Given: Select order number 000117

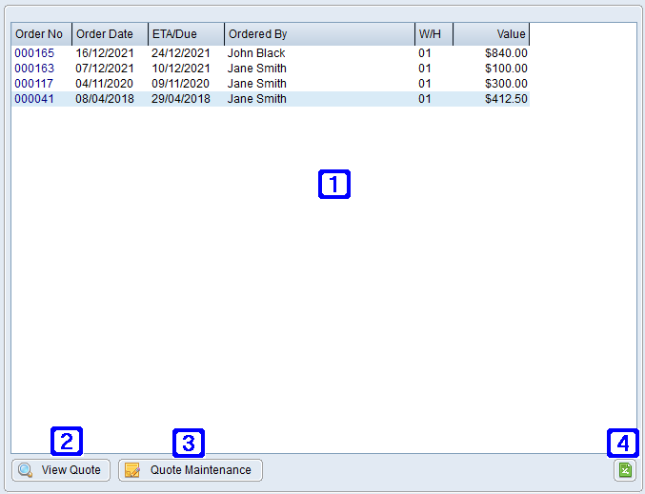Looking at the screenshot, I should [x=33, y=84].
